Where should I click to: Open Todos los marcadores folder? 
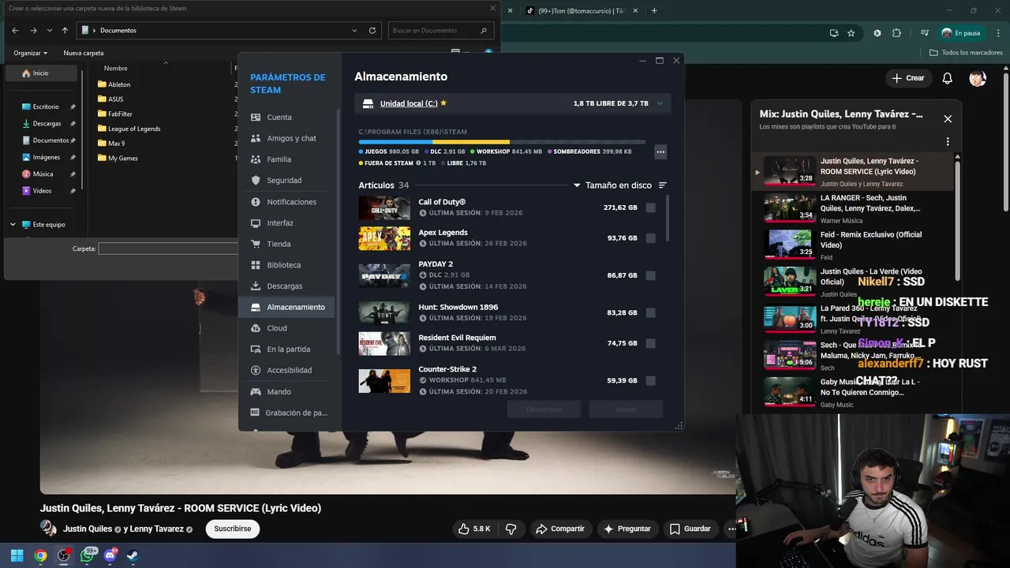coord(966,53)
